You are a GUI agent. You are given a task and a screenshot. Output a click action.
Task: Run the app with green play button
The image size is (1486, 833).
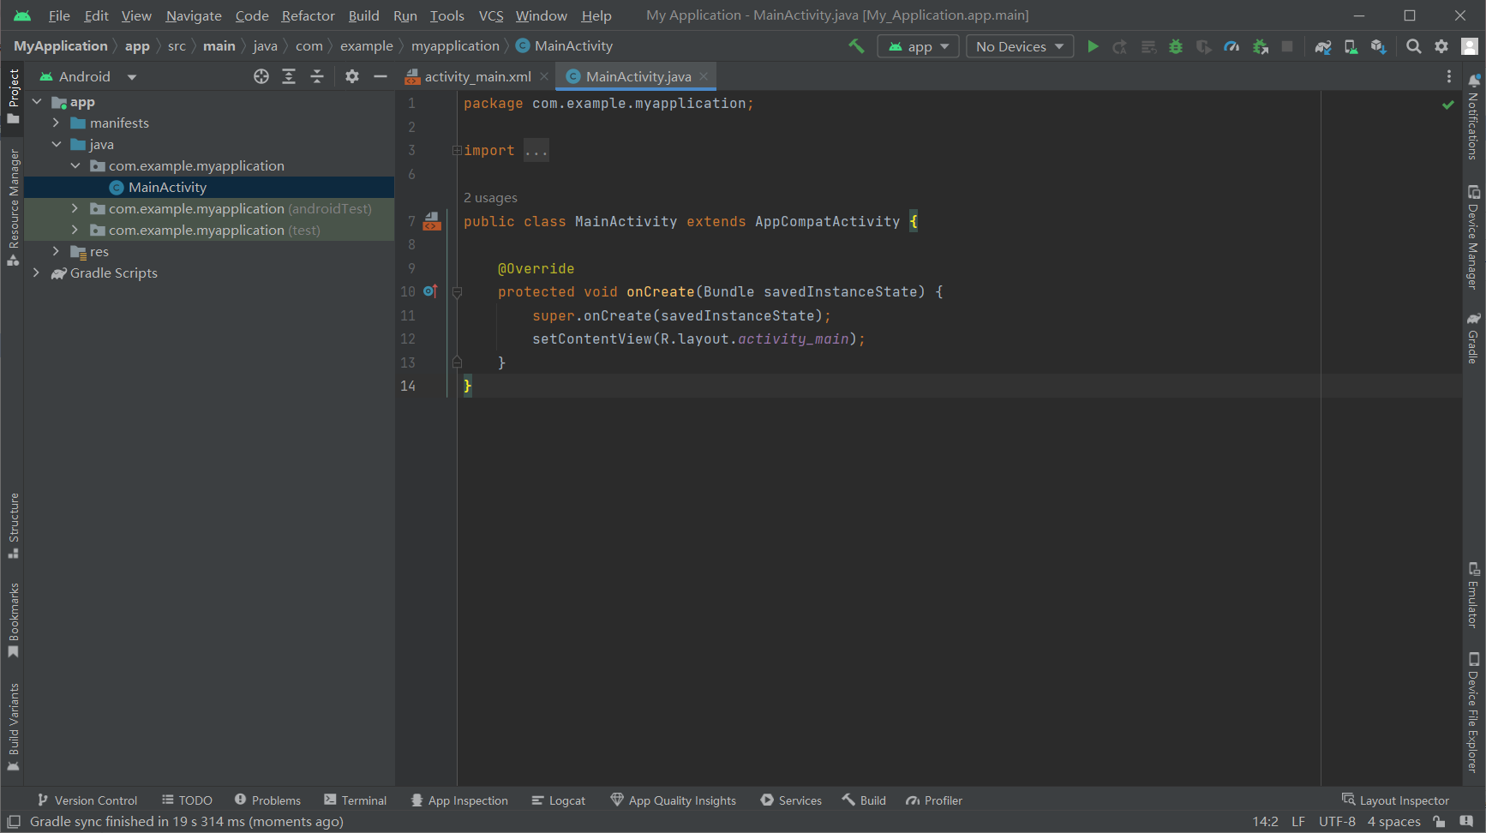click(1093, 46)
